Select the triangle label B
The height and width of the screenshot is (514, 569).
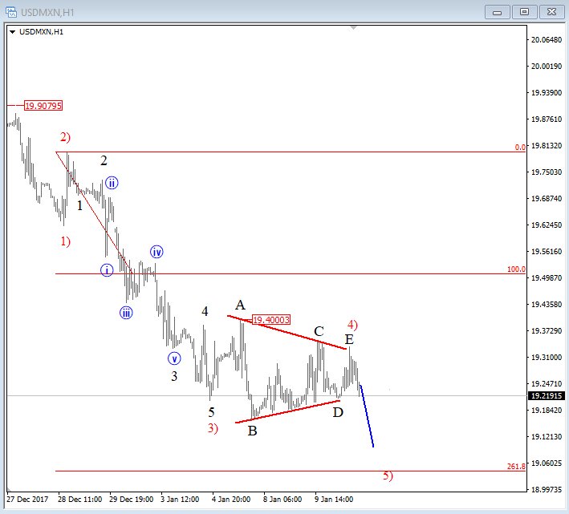click(252, 431)
